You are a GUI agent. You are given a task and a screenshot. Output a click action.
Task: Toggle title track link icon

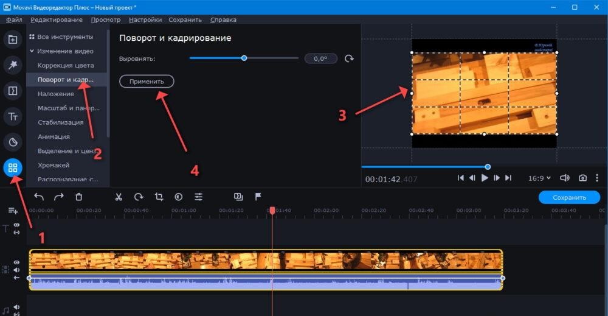(x=16, y=232)
